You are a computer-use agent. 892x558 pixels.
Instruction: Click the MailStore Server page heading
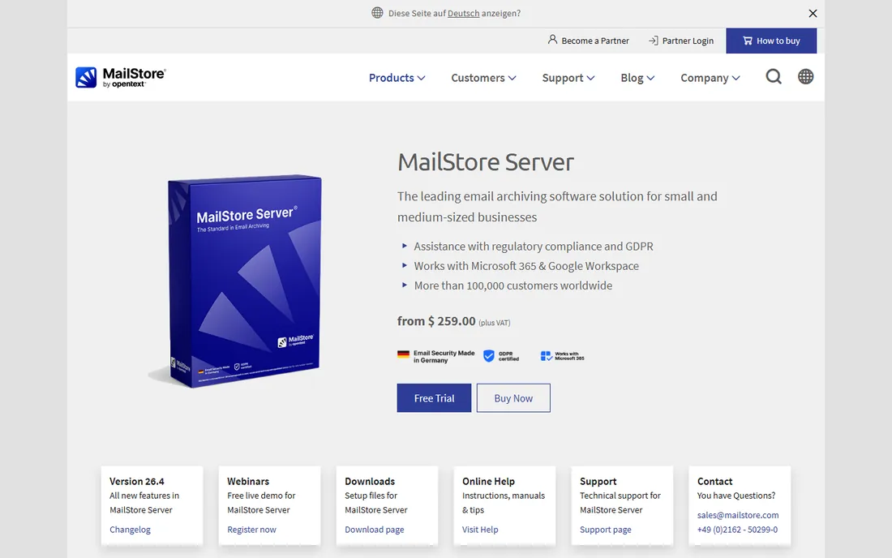pyautogui.click(x=485, y=162)
